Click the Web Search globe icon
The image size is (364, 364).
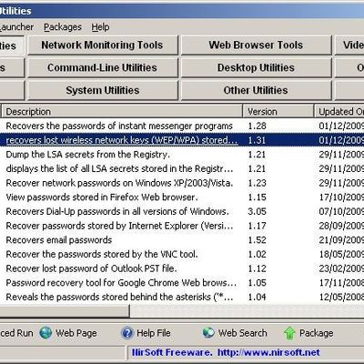(x=208, y=333)
